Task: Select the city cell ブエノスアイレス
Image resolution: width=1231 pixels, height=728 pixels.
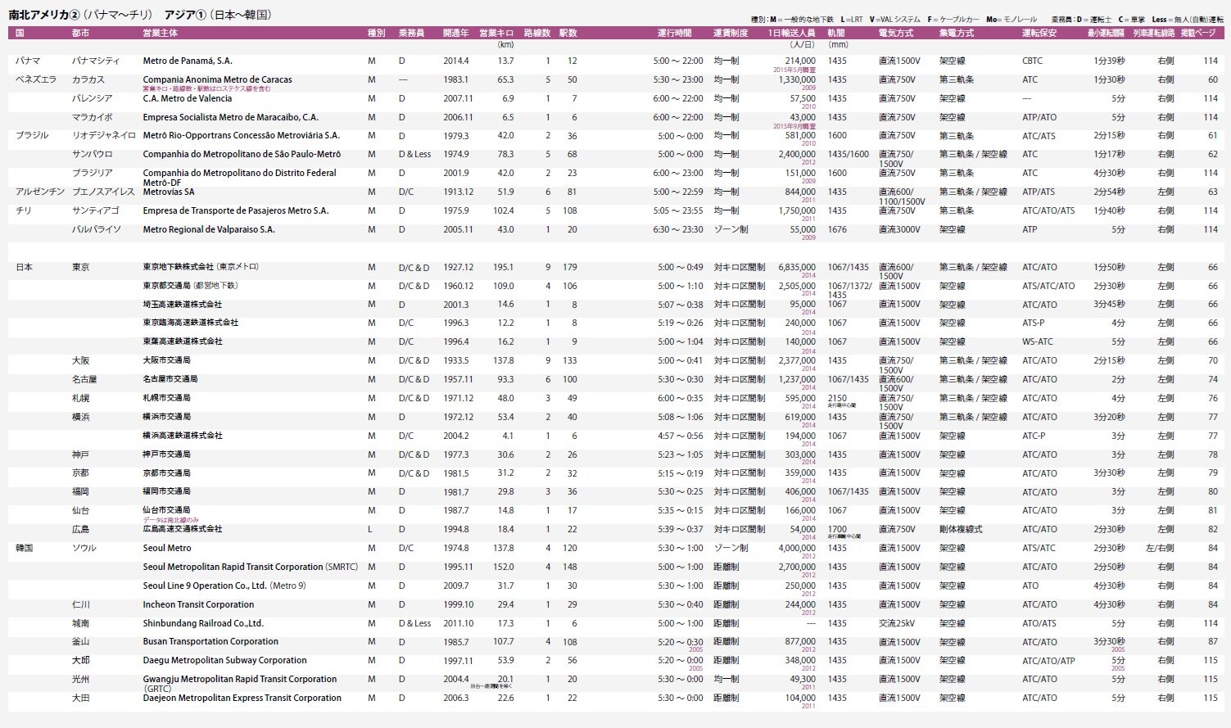Action: [104, 192]
